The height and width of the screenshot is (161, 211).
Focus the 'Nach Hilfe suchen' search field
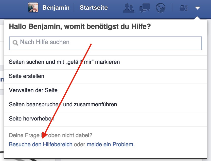(109, 43)
